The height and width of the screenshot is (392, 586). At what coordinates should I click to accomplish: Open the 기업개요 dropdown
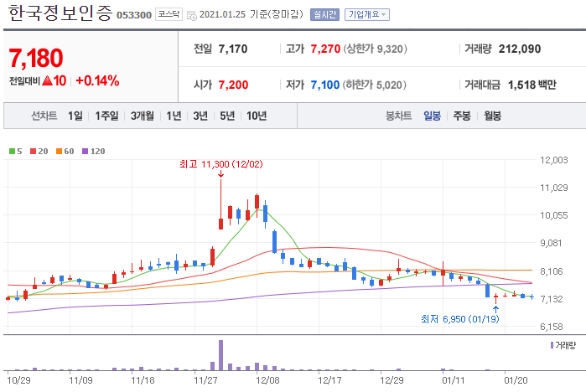(x=367, y=14)
